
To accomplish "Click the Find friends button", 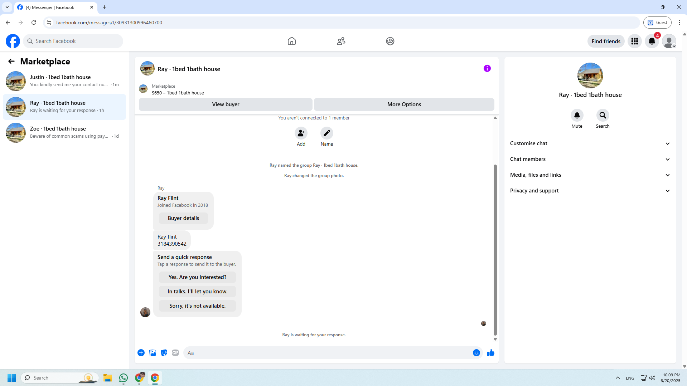I will tap(606, 41).
